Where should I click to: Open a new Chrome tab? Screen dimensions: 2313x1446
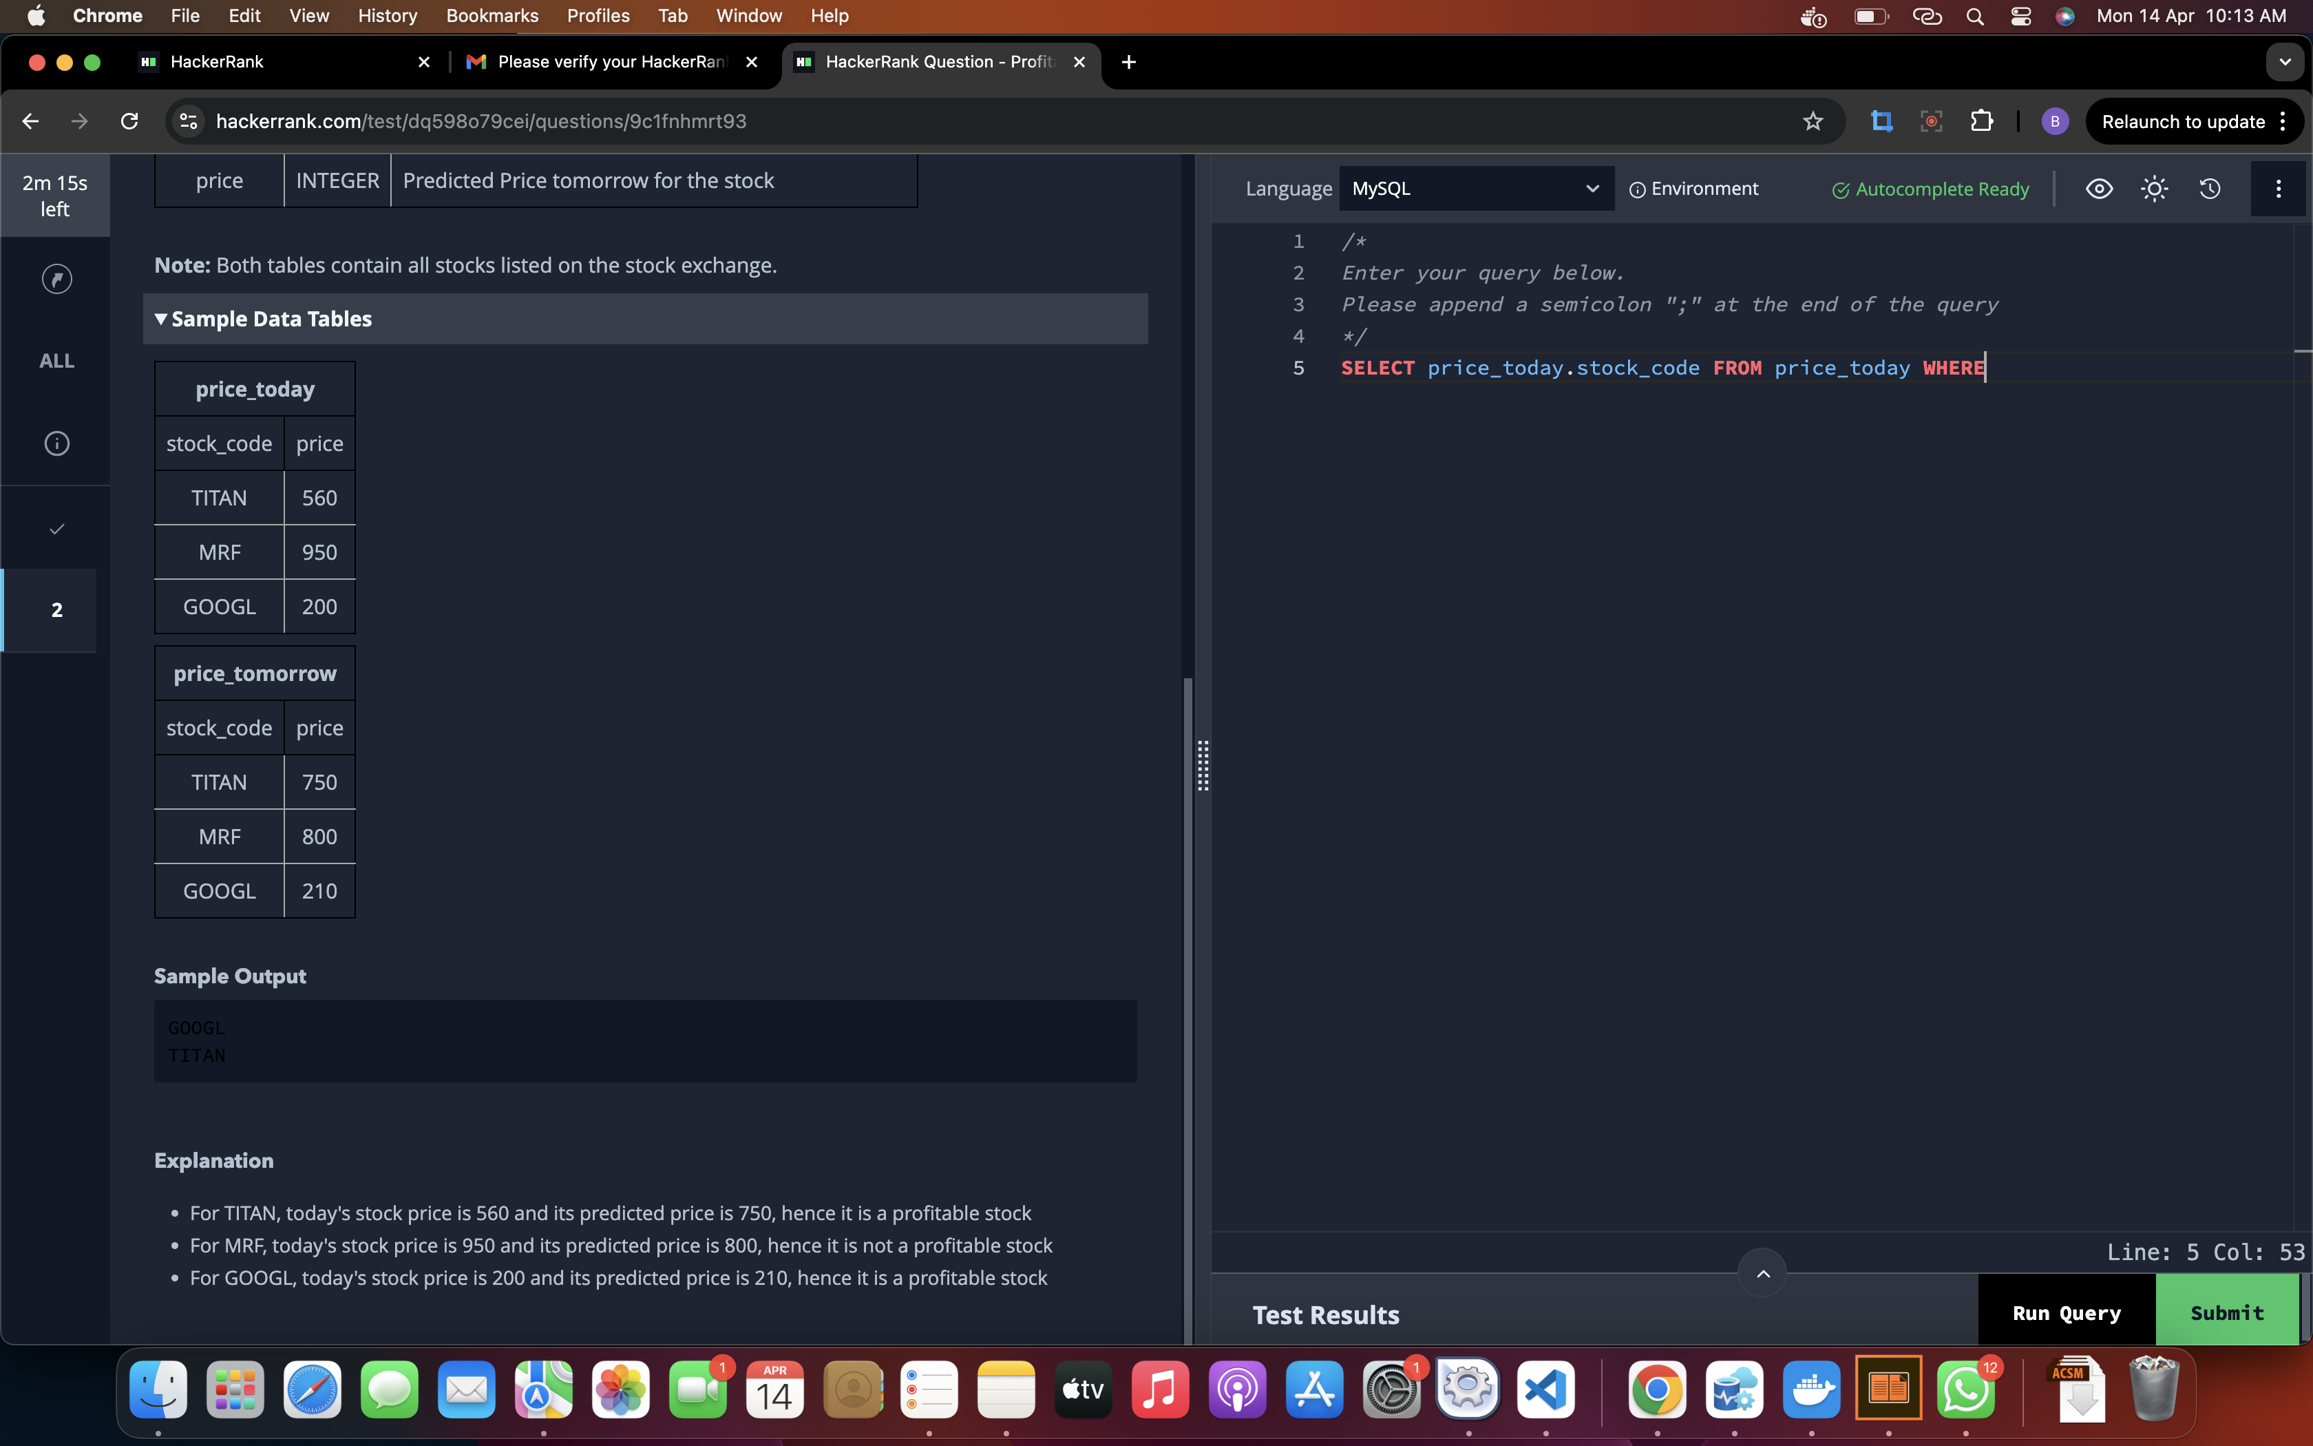(1129, 61)
